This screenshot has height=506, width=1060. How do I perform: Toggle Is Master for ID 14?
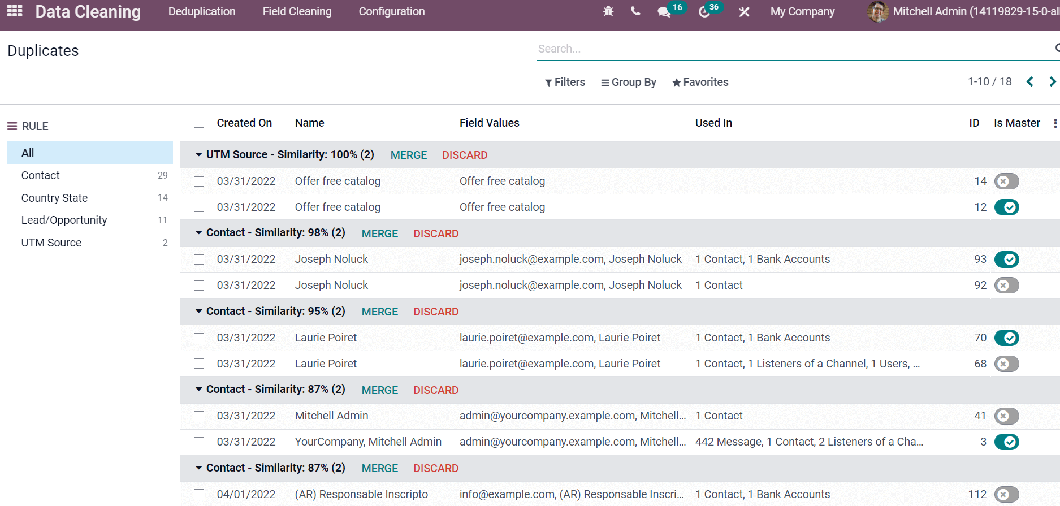click(1007, 181)
